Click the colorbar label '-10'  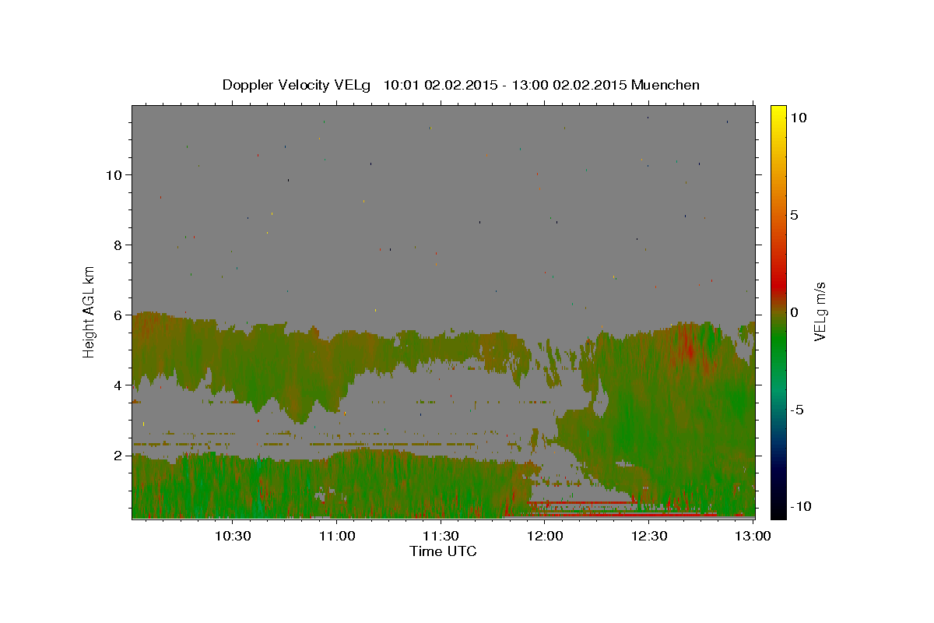tap(802, 507)
